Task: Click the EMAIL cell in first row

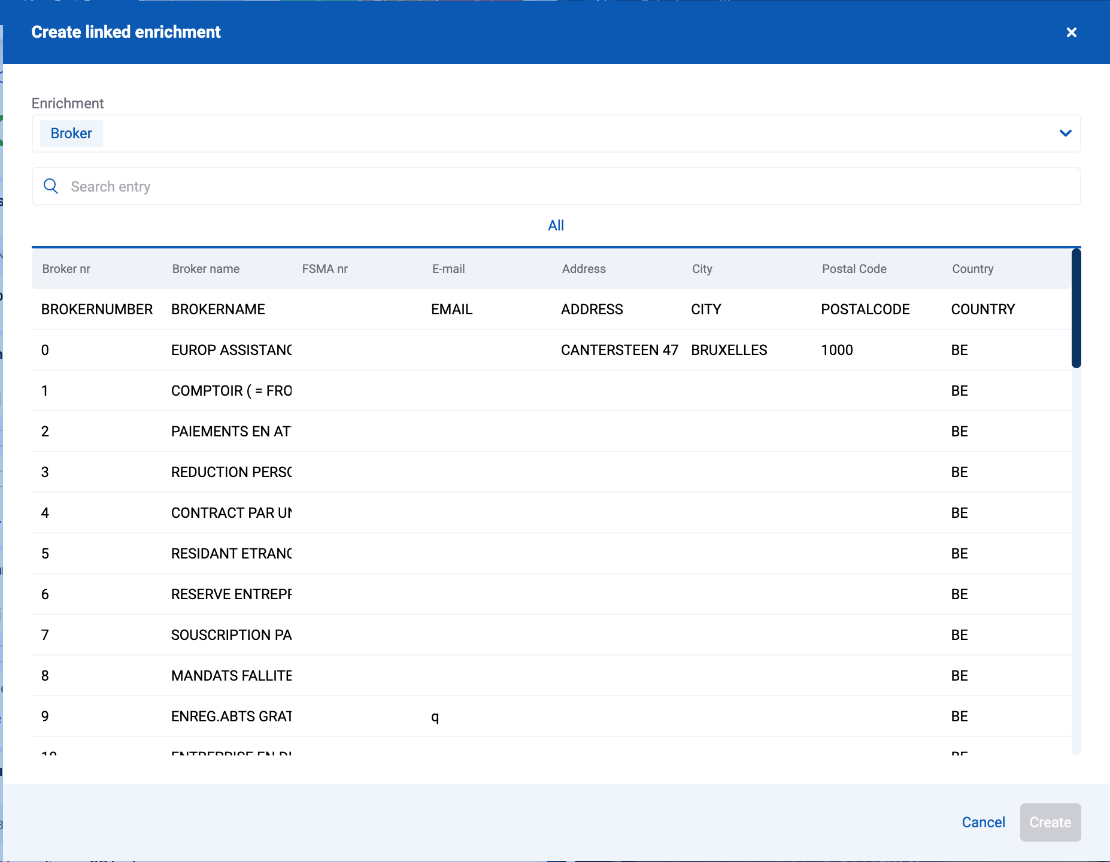Action: pyautogui.click(x=452, y=309)
